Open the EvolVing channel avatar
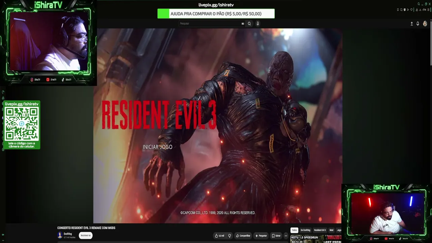432x243 pixels. pos(60,235)
